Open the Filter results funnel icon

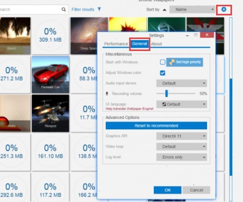point(99,9)
